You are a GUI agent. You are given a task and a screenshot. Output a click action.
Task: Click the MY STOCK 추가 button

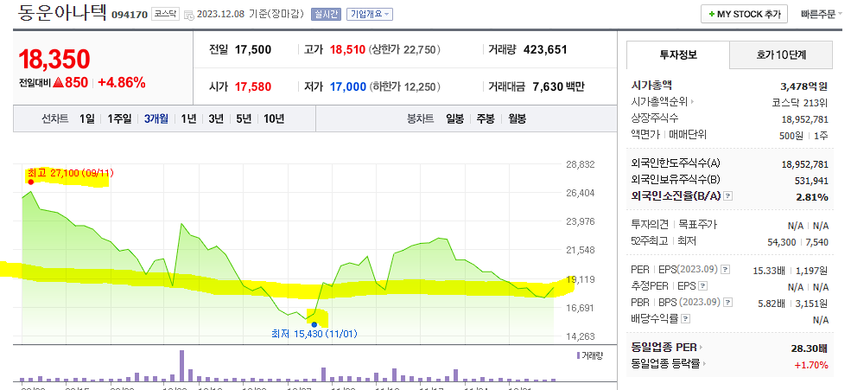pyautogui.click(x=744, y=15)
